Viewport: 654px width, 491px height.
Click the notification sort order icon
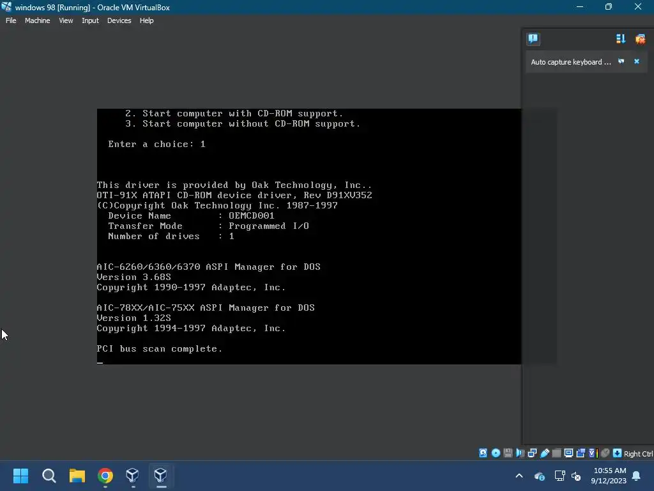(x=621, y=39)
